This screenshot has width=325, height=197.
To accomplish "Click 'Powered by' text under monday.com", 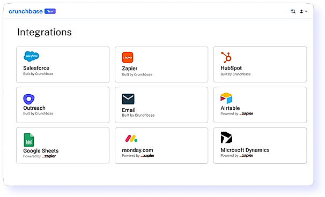I will coord(130,156).
